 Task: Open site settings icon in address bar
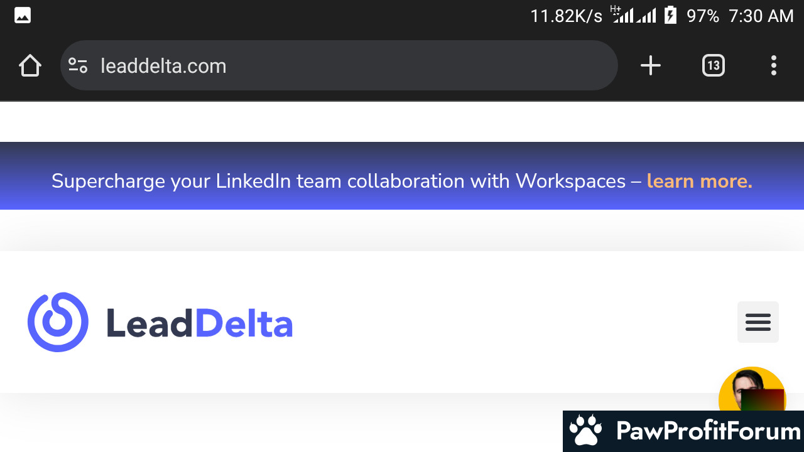point(78,65)
